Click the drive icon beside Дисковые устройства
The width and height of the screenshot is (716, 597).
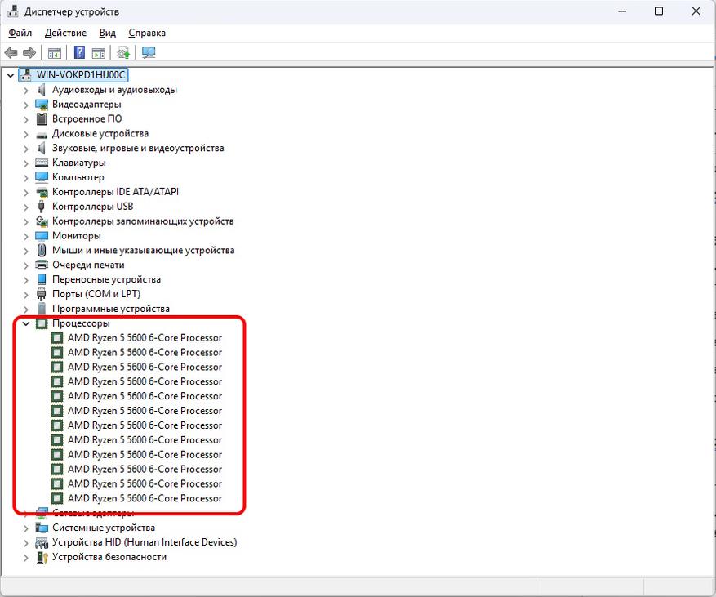[x=42, y=135]
